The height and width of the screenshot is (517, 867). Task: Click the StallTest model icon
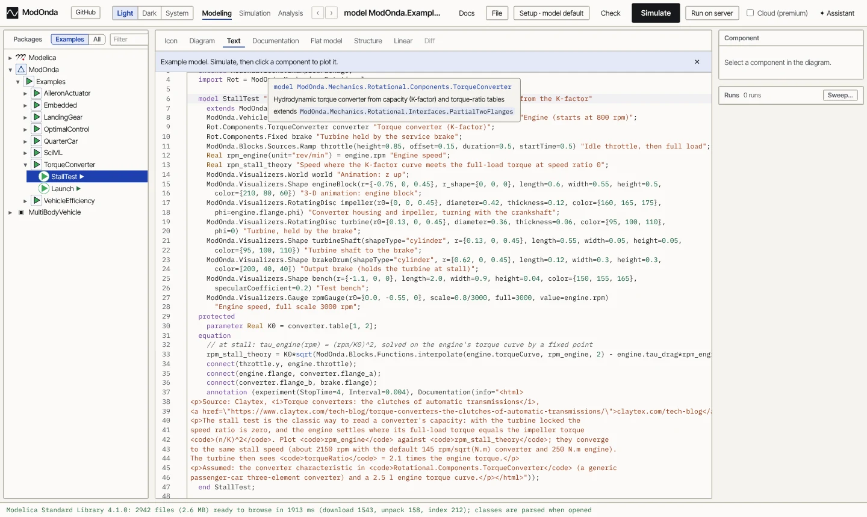tap(44, 177)
